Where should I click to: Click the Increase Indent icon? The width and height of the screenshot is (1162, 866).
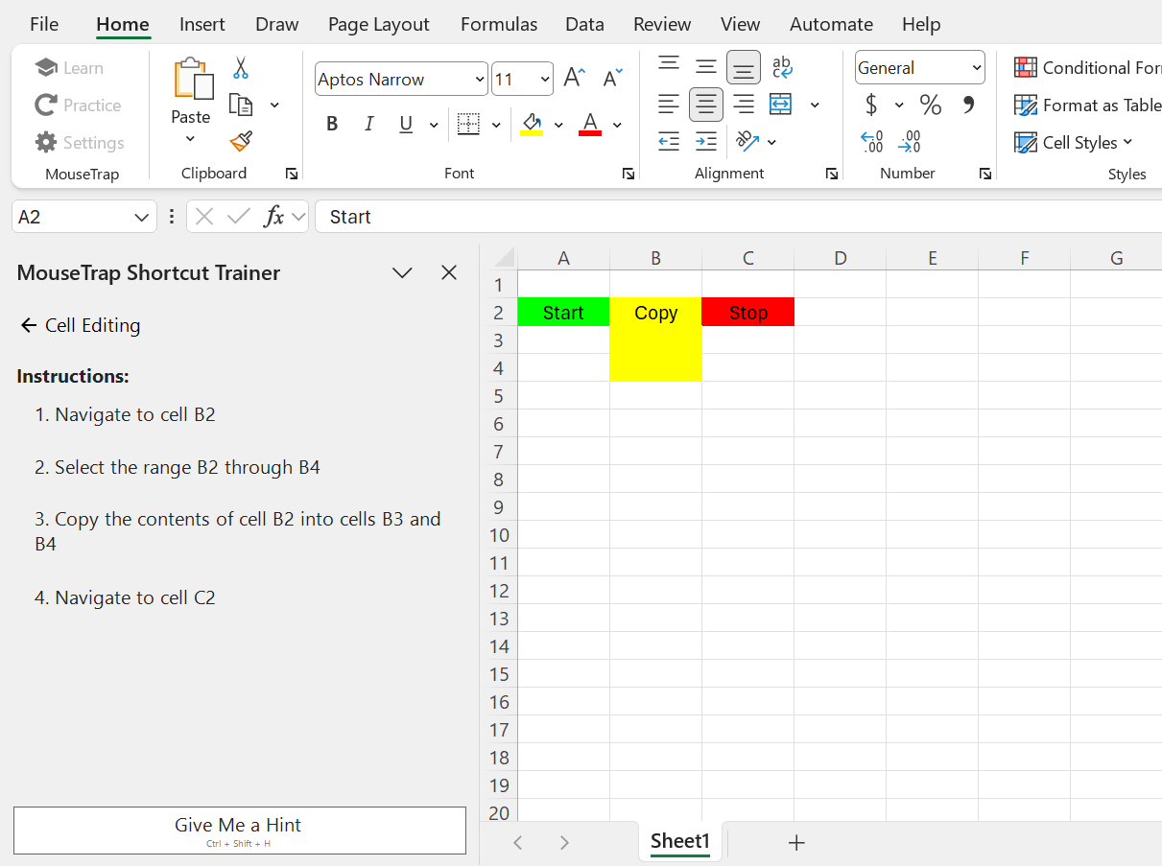706,142
